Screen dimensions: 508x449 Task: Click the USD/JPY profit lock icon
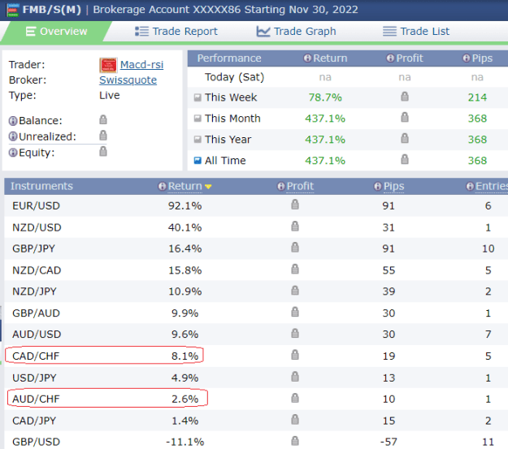point(295,377)
